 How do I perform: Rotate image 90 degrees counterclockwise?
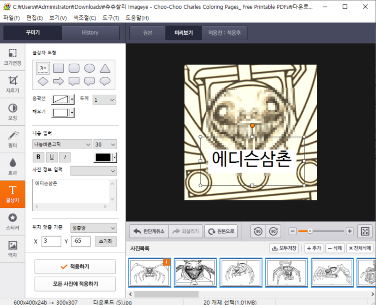pos(258,231)
